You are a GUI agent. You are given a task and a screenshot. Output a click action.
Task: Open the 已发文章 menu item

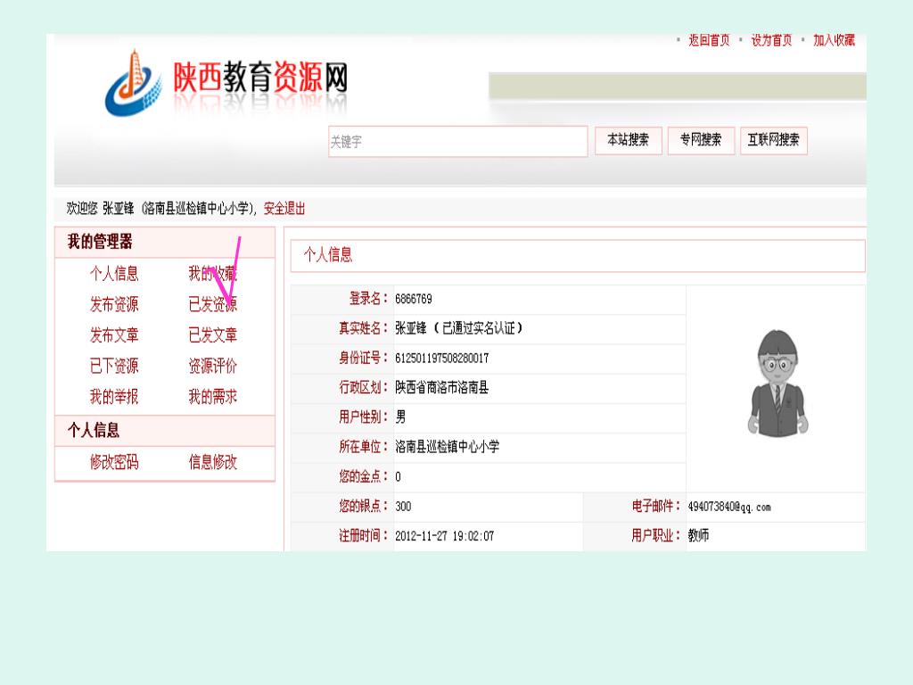[x=212, y=335]
